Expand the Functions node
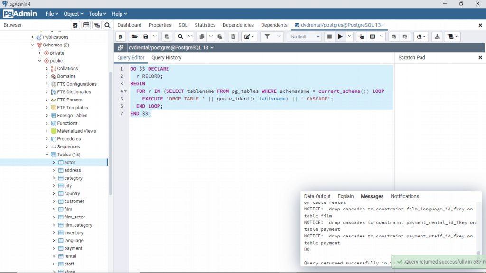Viewport: 486px width, 273px height. 47,123
